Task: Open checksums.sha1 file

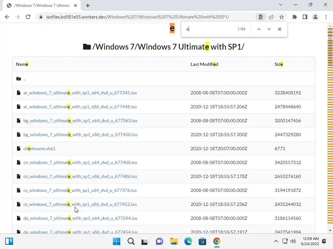Action: coord(39,148)
